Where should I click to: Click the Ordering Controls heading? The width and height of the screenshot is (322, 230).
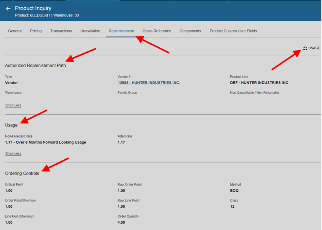pos(22,173)
